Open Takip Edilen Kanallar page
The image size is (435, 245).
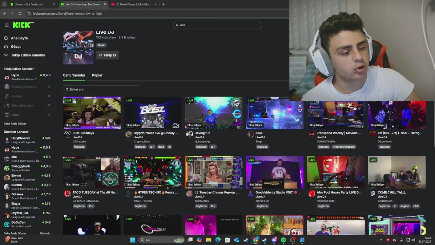click(x=28, y=55)
